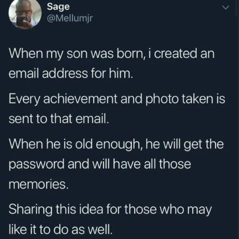Viewport: 239px width, 239px height.
Task: Click the word 'memories.' in the tweet
Action: (38, 184)
